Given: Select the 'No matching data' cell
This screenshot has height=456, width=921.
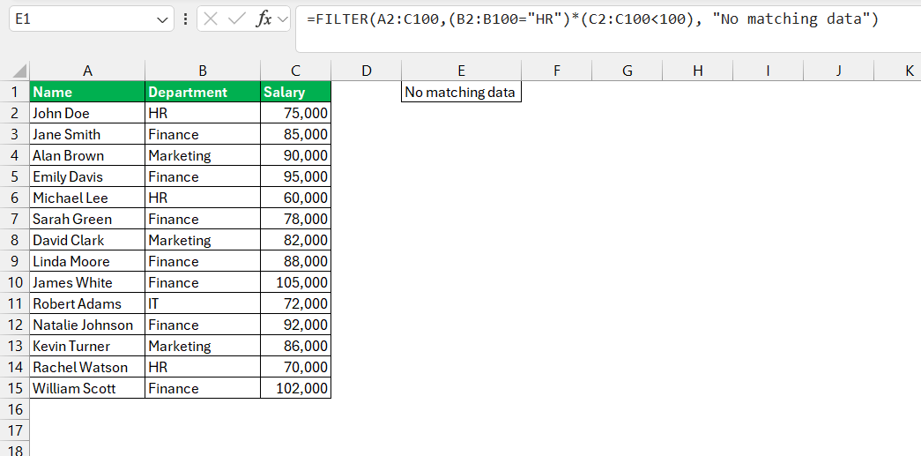Looking at the screenshot, I should coord(461,92).
